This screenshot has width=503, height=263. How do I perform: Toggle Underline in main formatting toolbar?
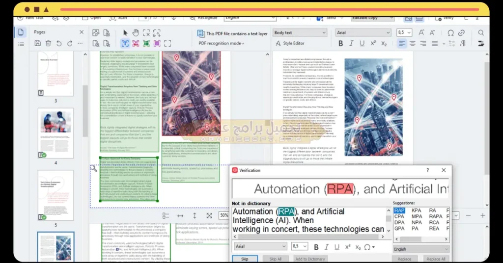pyautogui.click(x=362, y=43)
